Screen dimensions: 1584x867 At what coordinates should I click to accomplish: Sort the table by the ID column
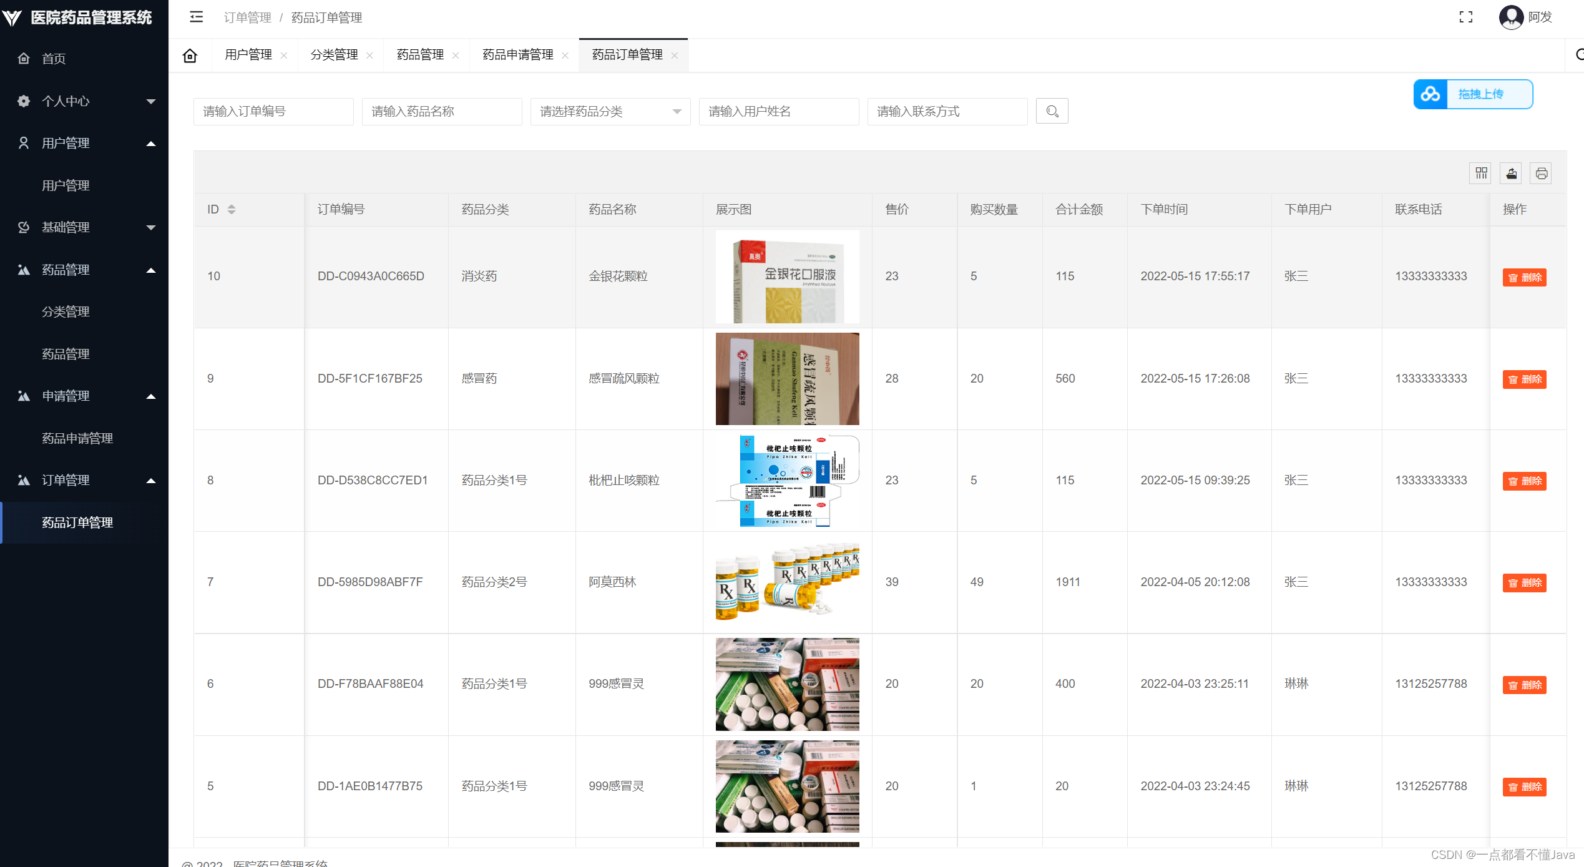pos(232,209)
